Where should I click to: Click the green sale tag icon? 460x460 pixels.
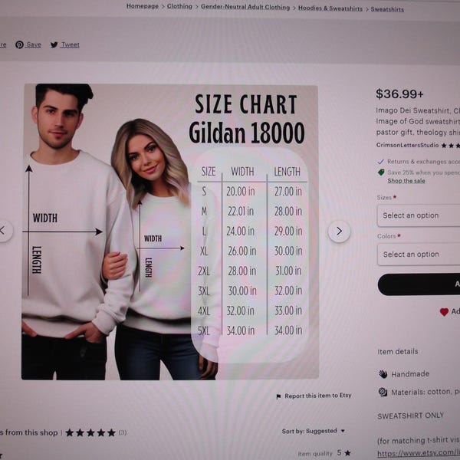381,172
